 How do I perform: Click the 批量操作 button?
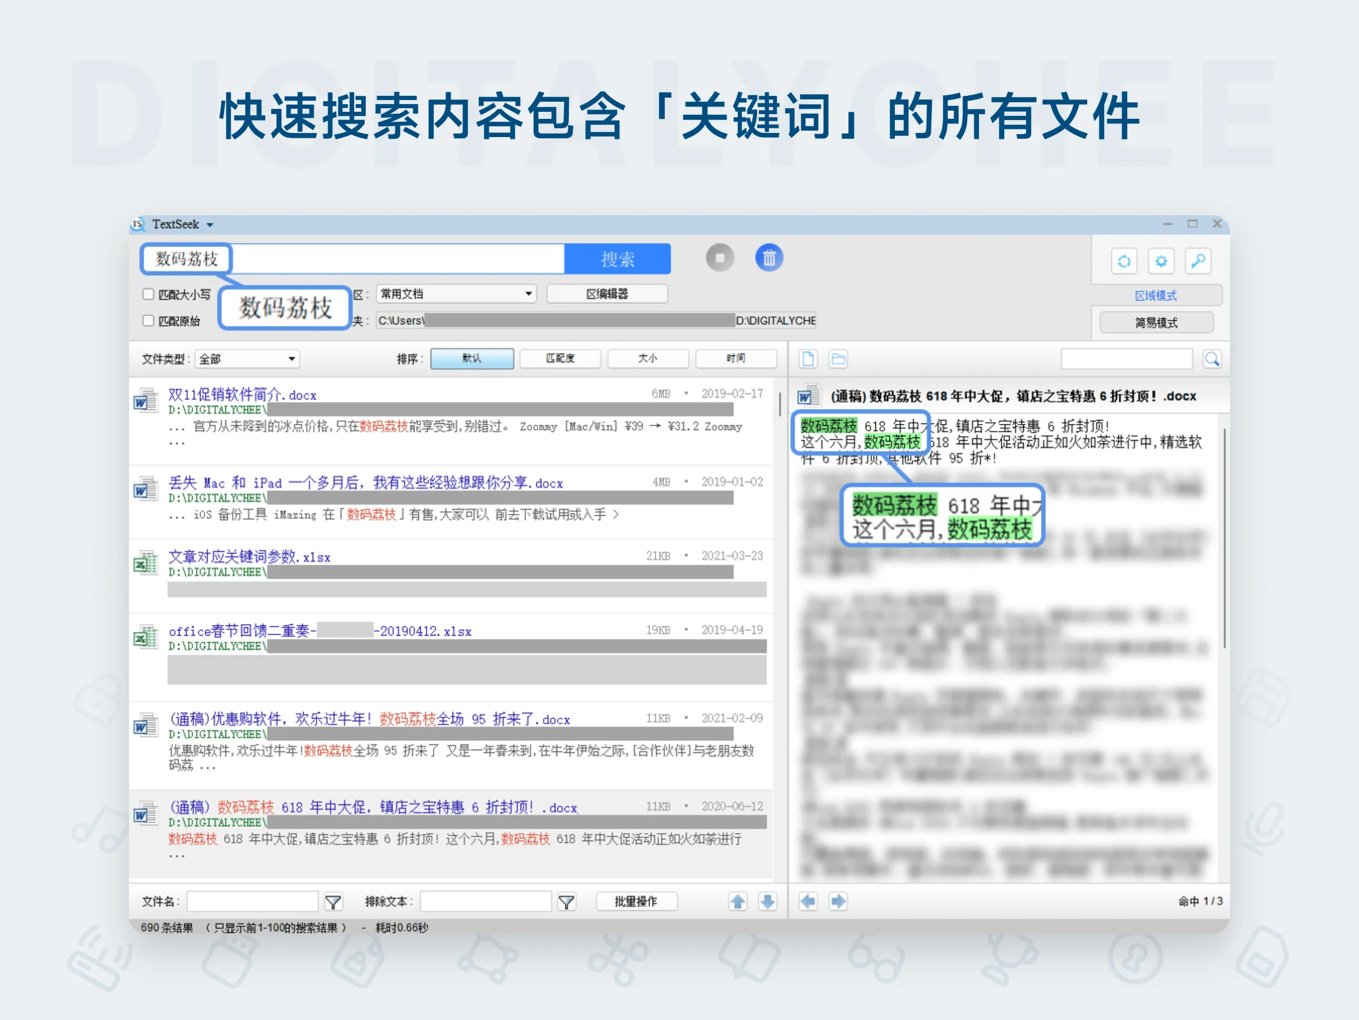(636, 901)
